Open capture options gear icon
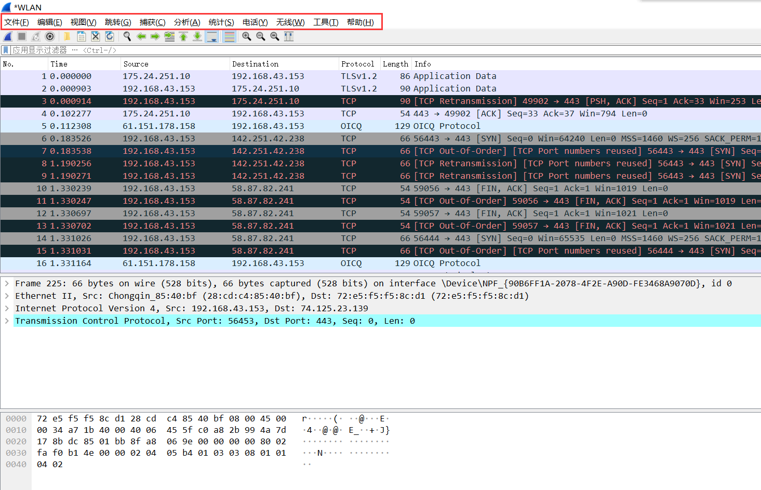This screenshot has width=761, height=490. pos(50,36)
